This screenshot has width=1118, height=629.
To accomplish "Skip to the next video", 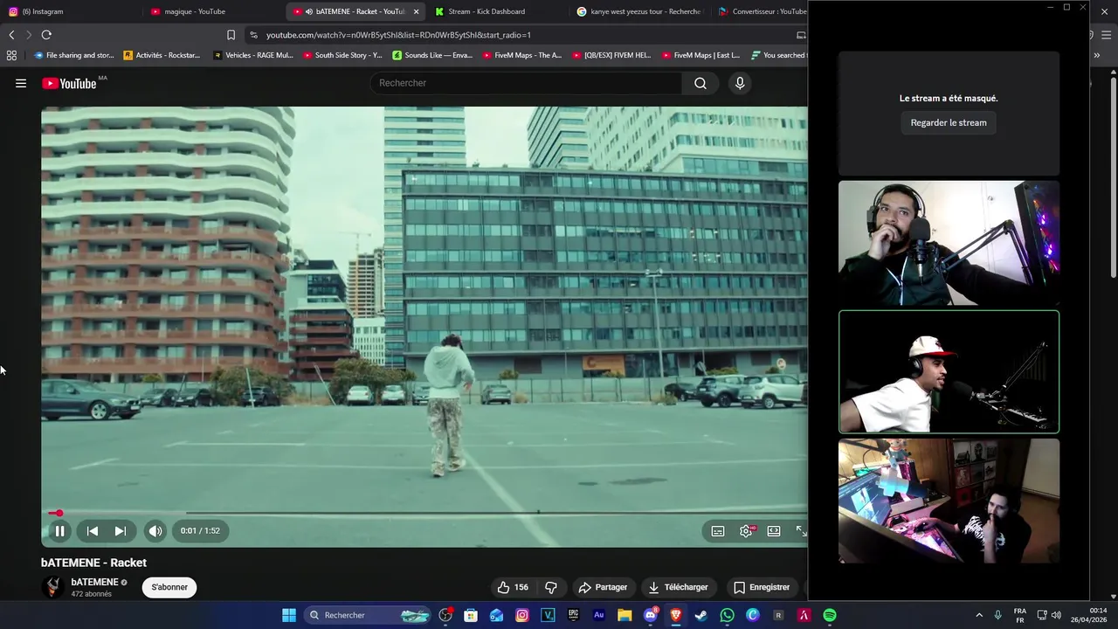I will point(121,530).
